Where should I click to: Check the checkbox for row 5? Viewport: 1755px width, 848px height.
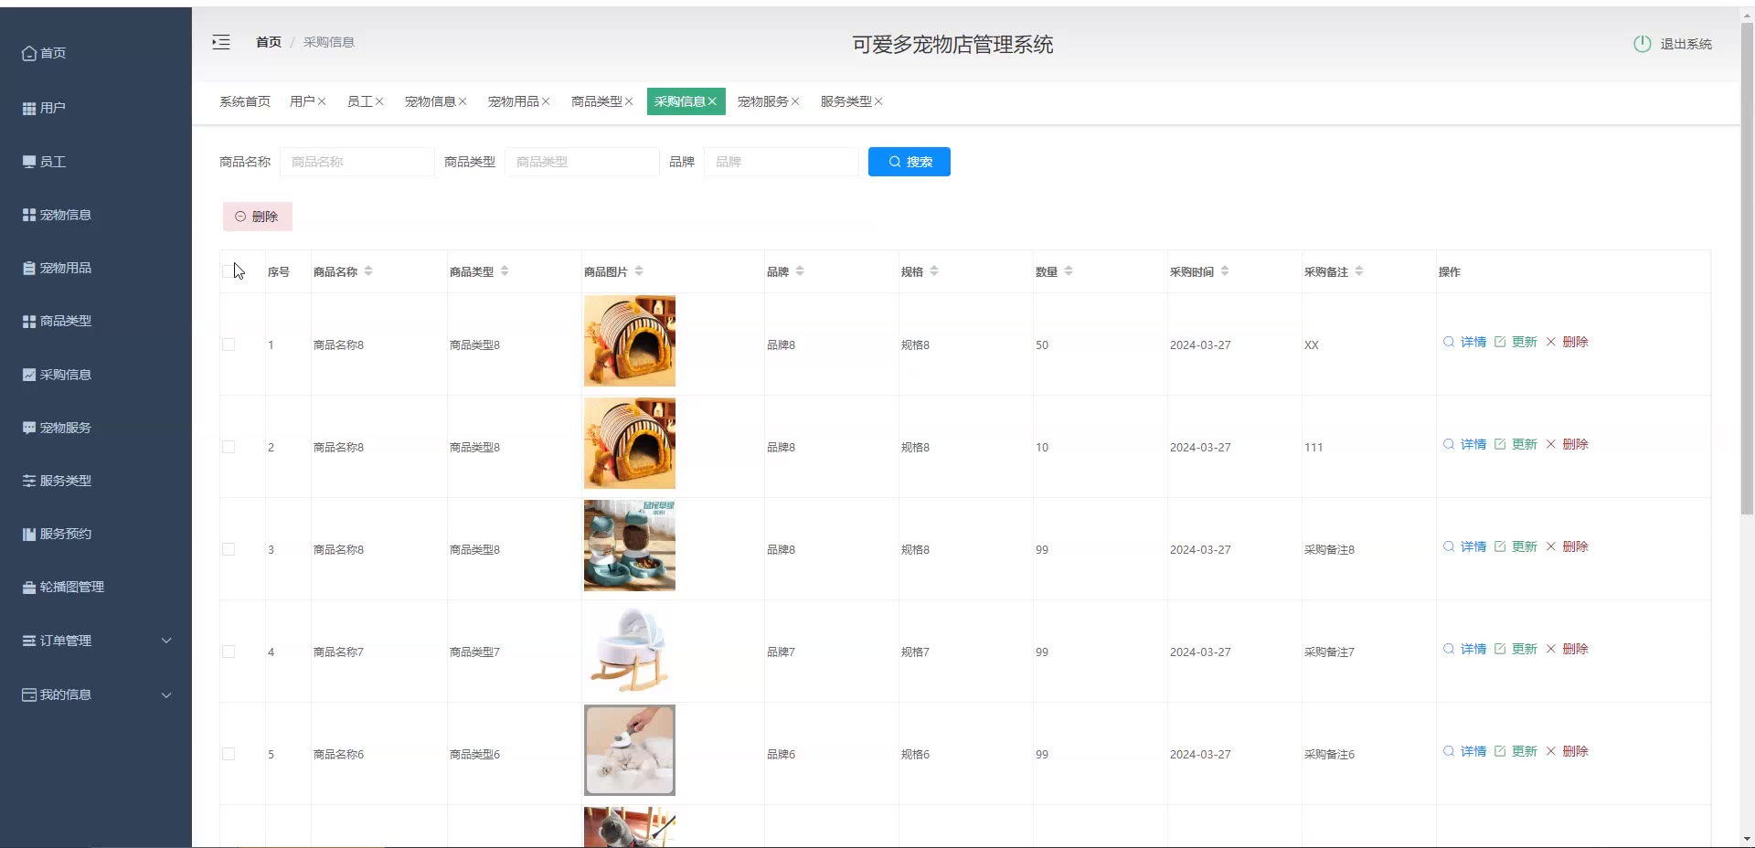click(229, 754)
